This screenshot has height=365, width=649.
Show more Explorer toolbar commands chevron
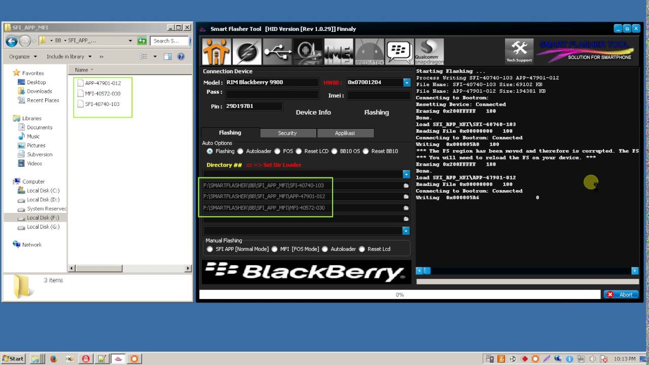click(x=101, y=57)
